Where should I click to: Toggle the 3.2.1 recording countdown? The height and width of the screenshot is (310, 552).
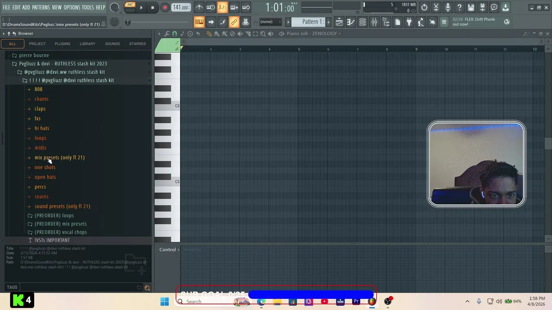pyautogui.click(x=222, y=7)
